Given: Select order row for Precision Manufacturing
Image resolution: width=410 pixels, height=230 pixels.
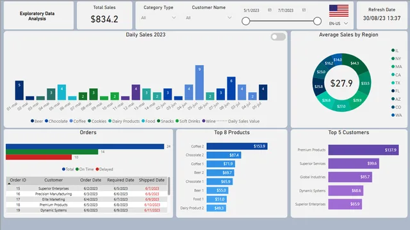Looking at the screenshot, I should point(86,194).
